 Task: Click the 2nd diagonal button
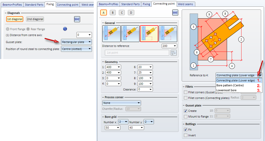point(35,19)
